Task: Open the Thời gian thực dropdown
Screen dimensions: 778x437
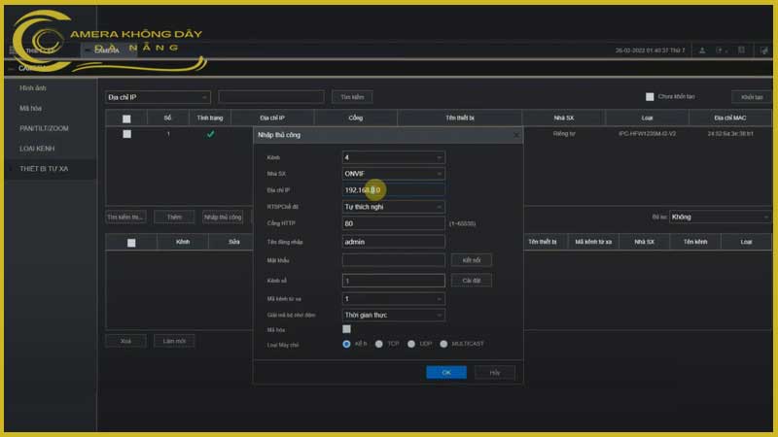Action: [x=393, y=315]
